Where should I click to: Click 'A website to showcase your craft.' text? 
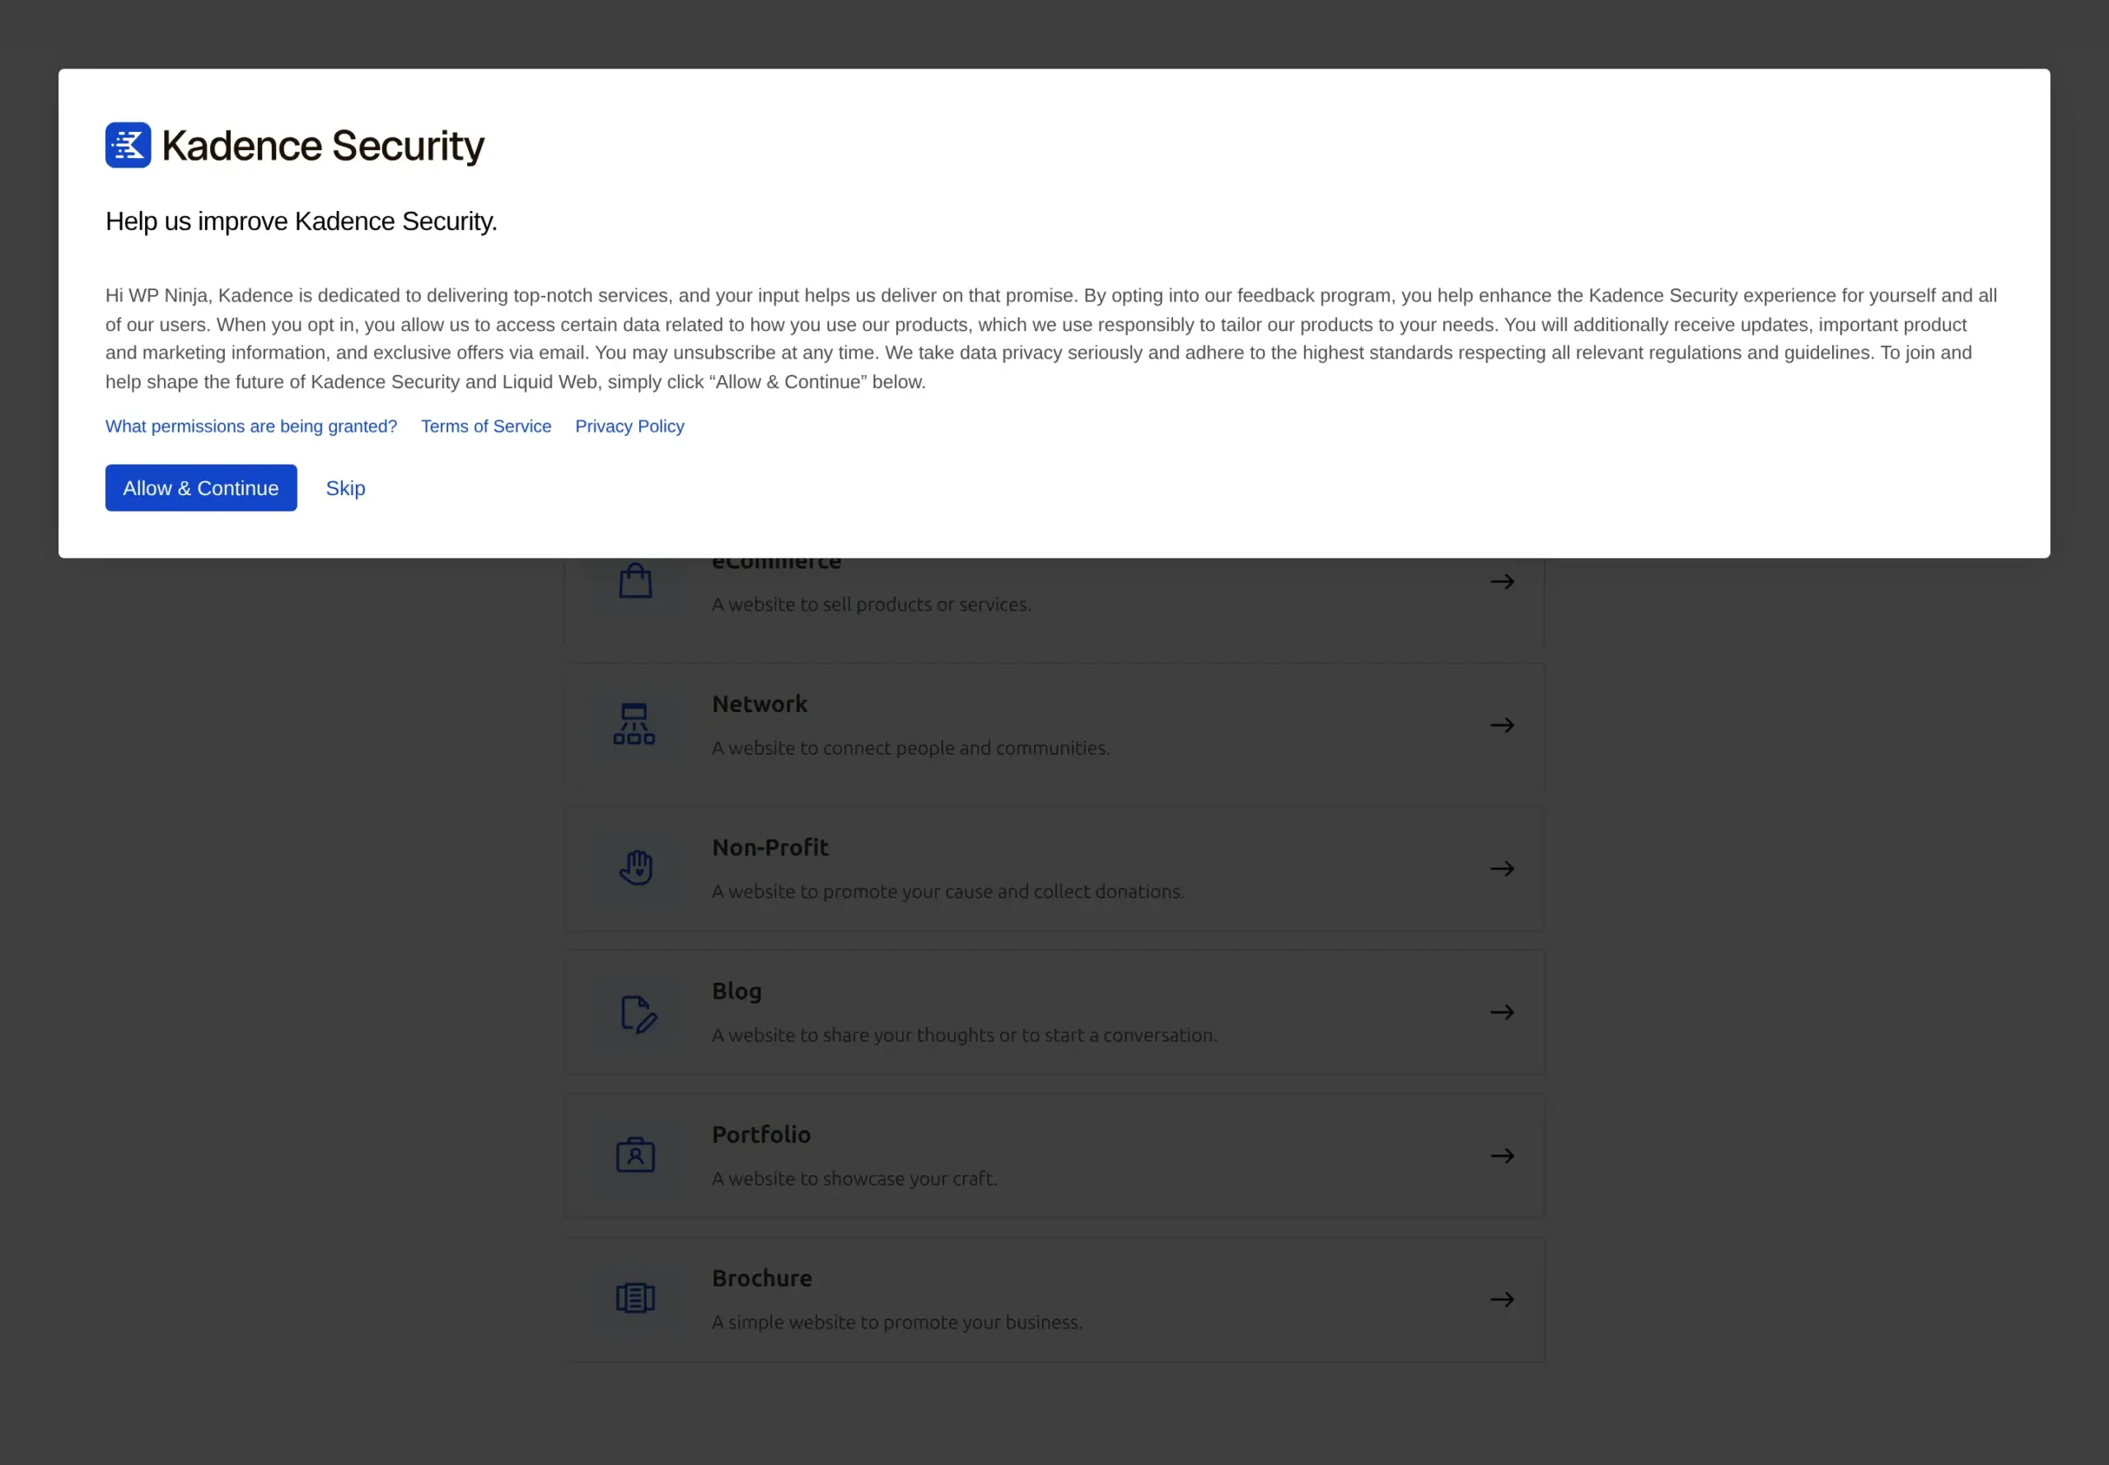[x=854, y=1177]
